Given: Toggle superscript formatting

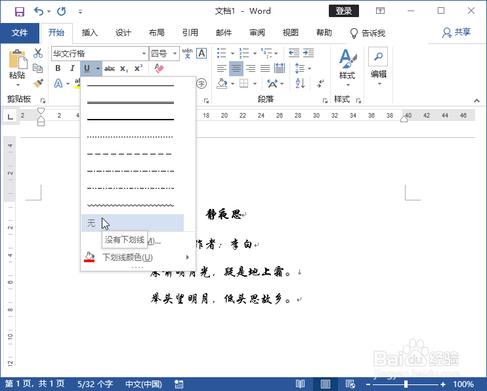Looking at the screenshot, I should (x=138, y=68).
